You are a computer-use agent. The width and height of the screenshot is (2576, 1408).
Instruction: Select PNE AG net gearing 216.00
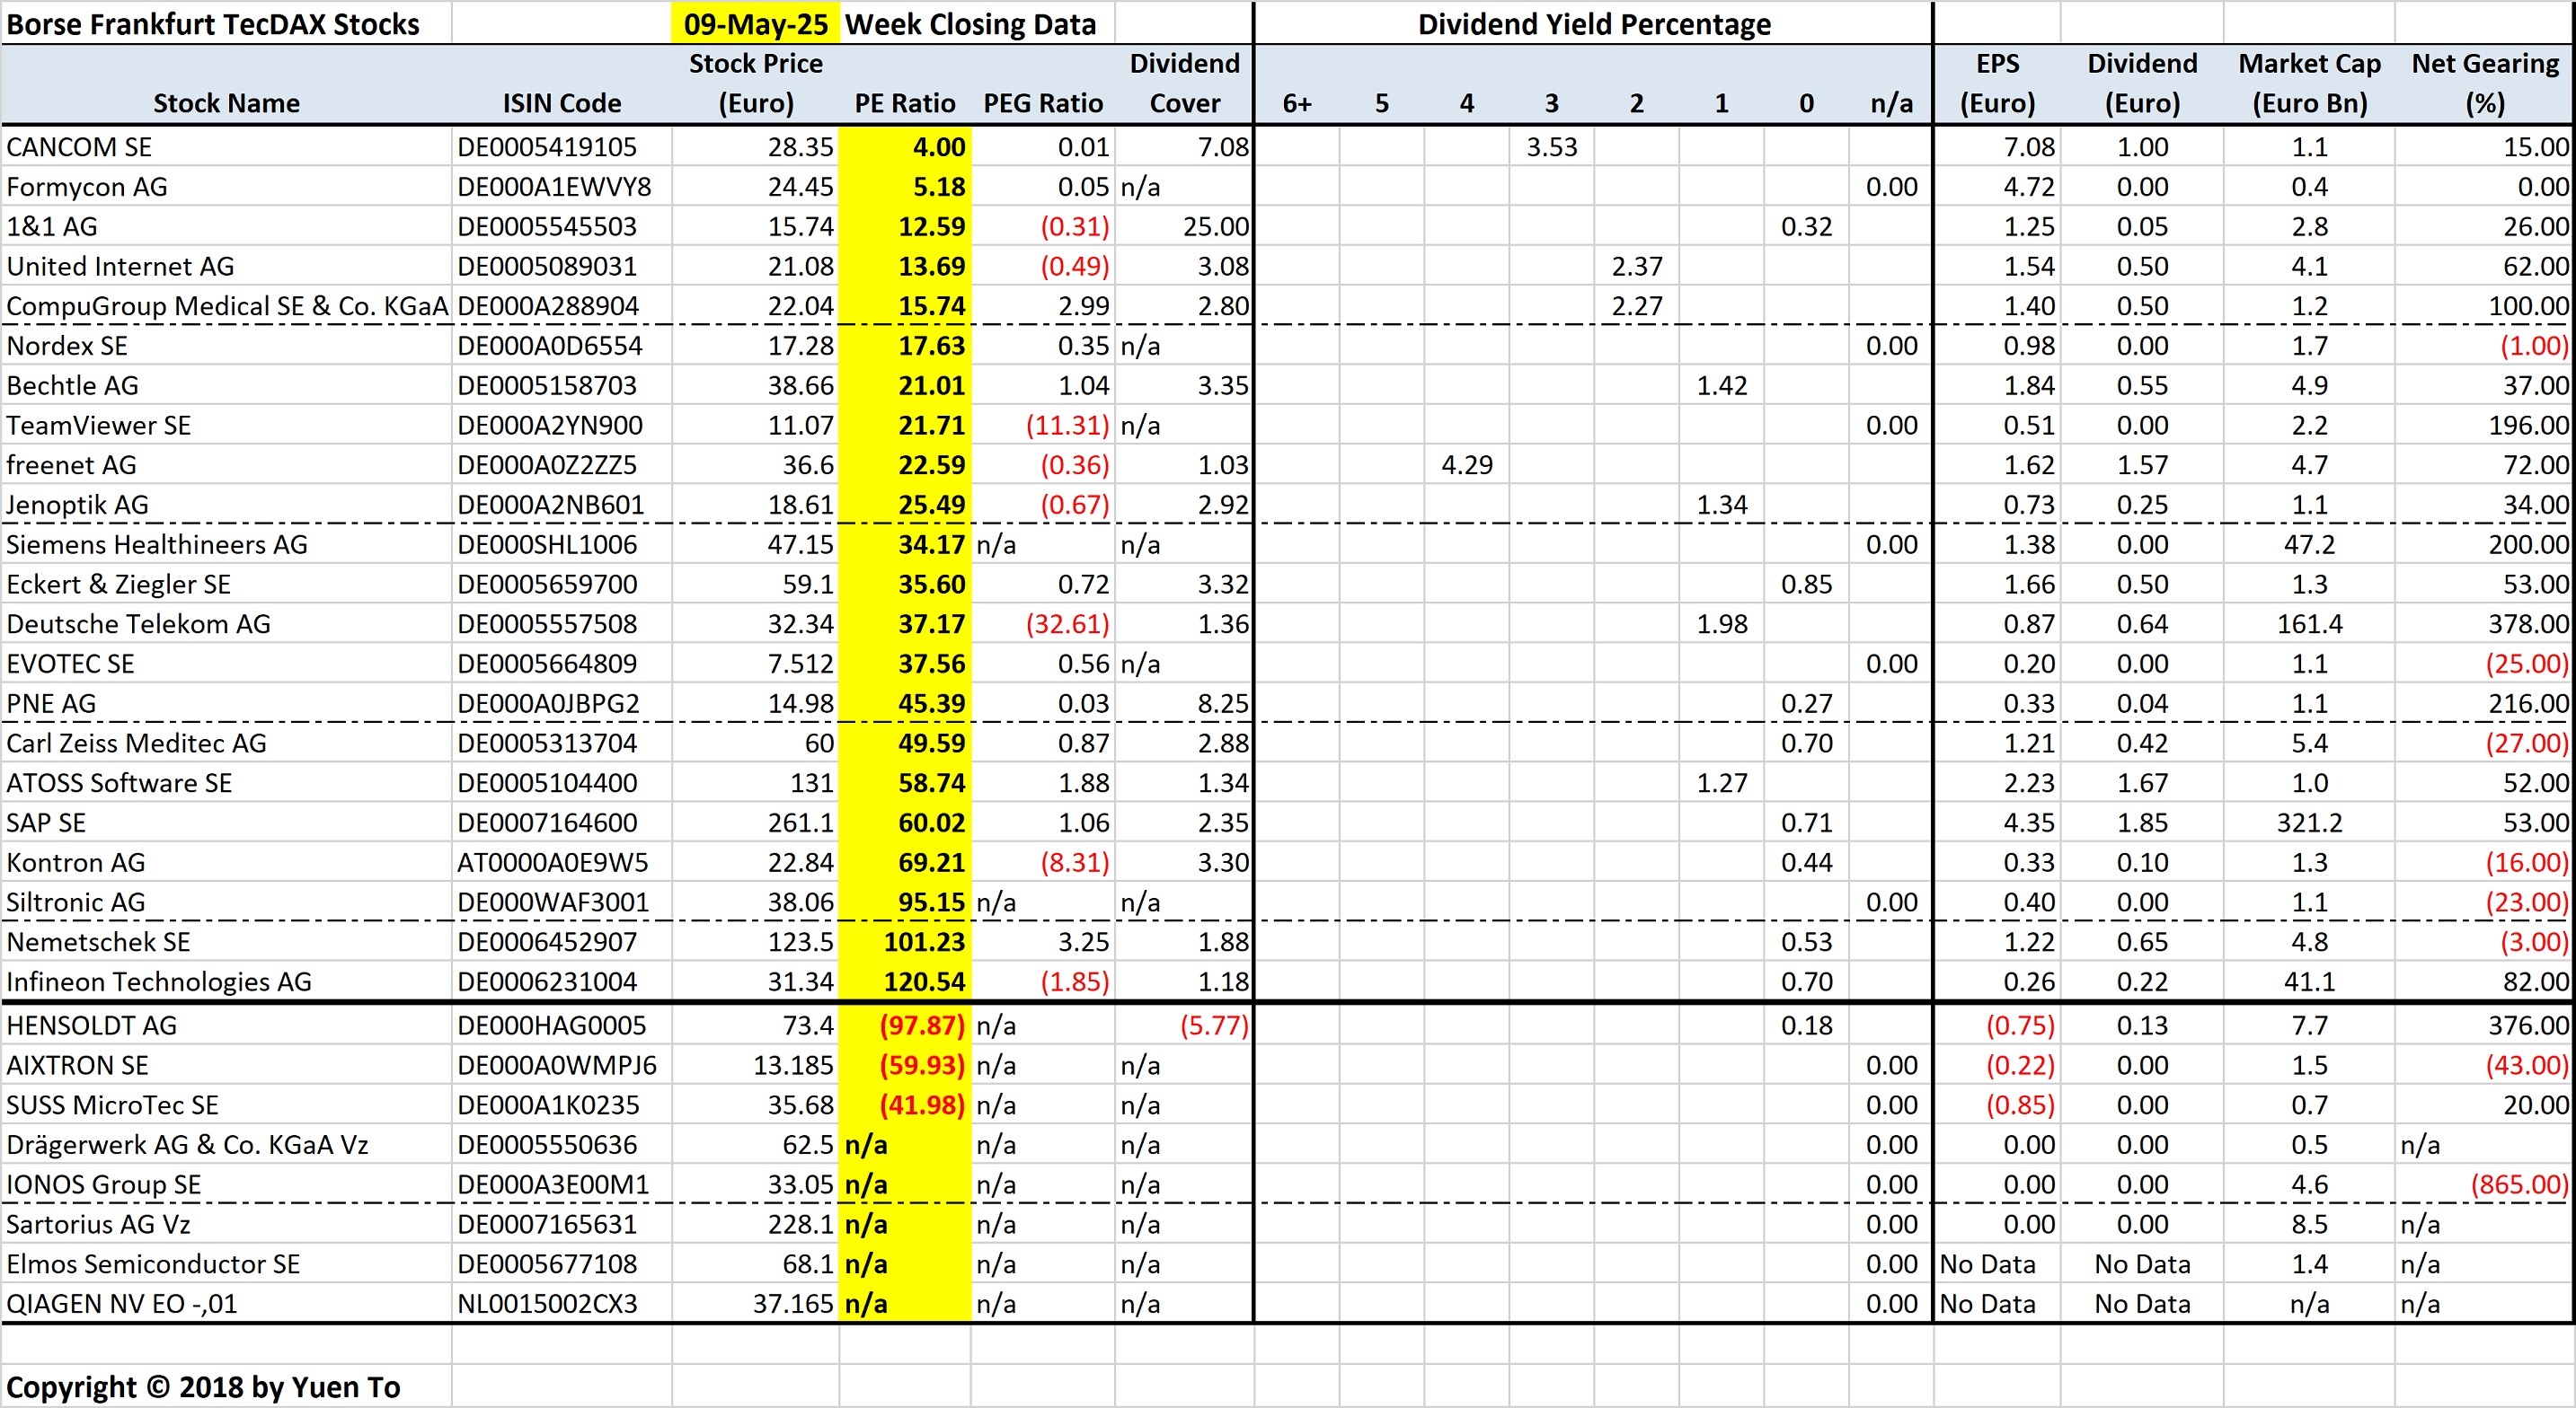2484,703
